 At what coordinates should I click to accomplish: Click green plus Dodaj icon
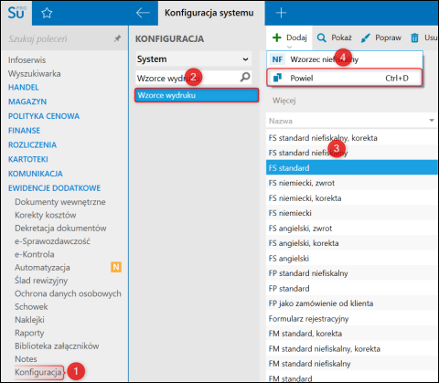[277, 37]
